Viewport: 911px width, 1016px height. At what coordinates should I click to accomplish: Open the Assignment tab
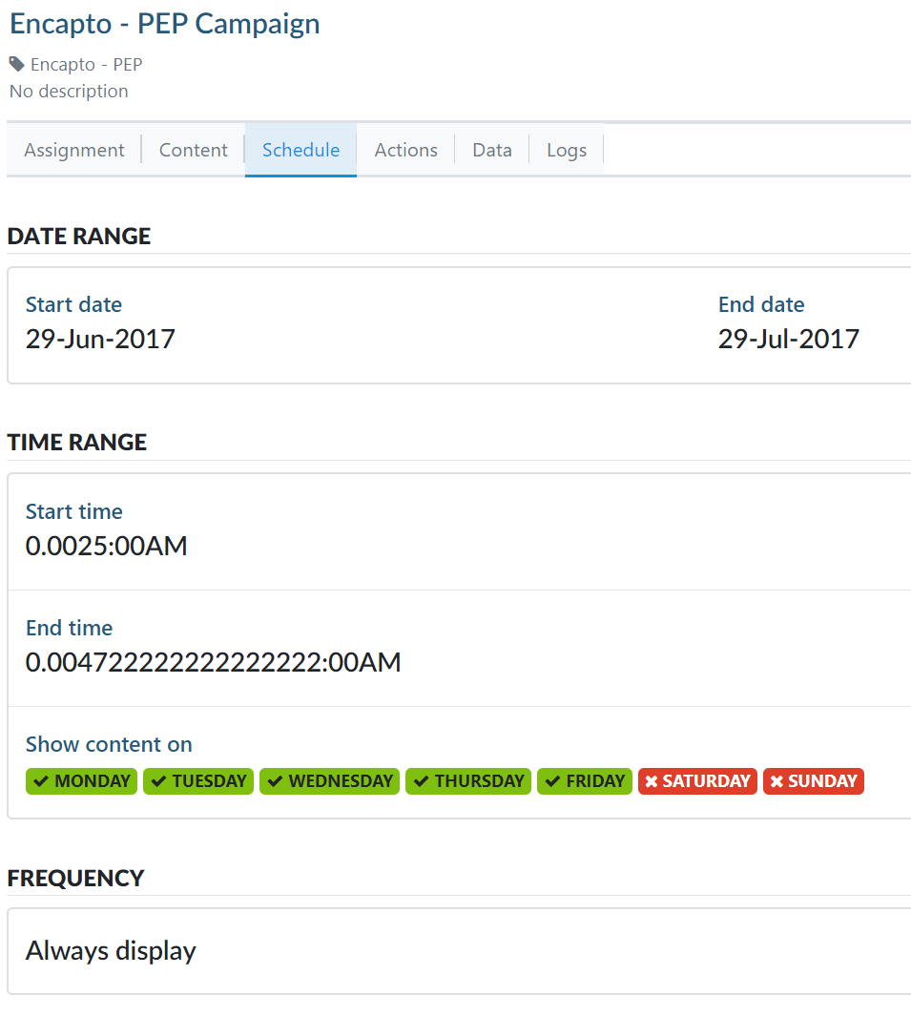pyautogui.click(x=73, y=150)
